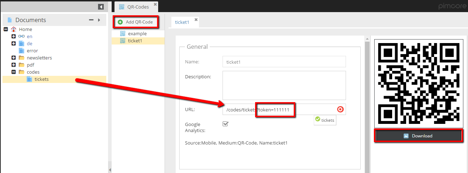468x173 pixels.
Task: Collapse the Documents panel minus button
Action: pos(91,20)
